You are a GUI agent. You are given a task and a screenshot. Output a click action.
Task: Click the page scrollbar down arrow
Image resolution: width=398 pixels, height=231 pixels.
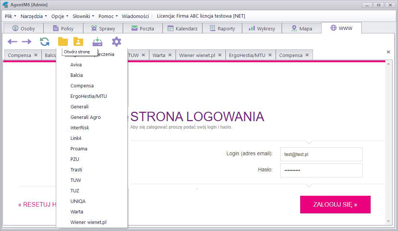388,221
